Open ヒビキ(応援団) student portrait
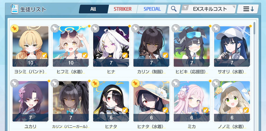Viewport: 266px width, 131px height. pyautogui.click(x=192, y=46)
